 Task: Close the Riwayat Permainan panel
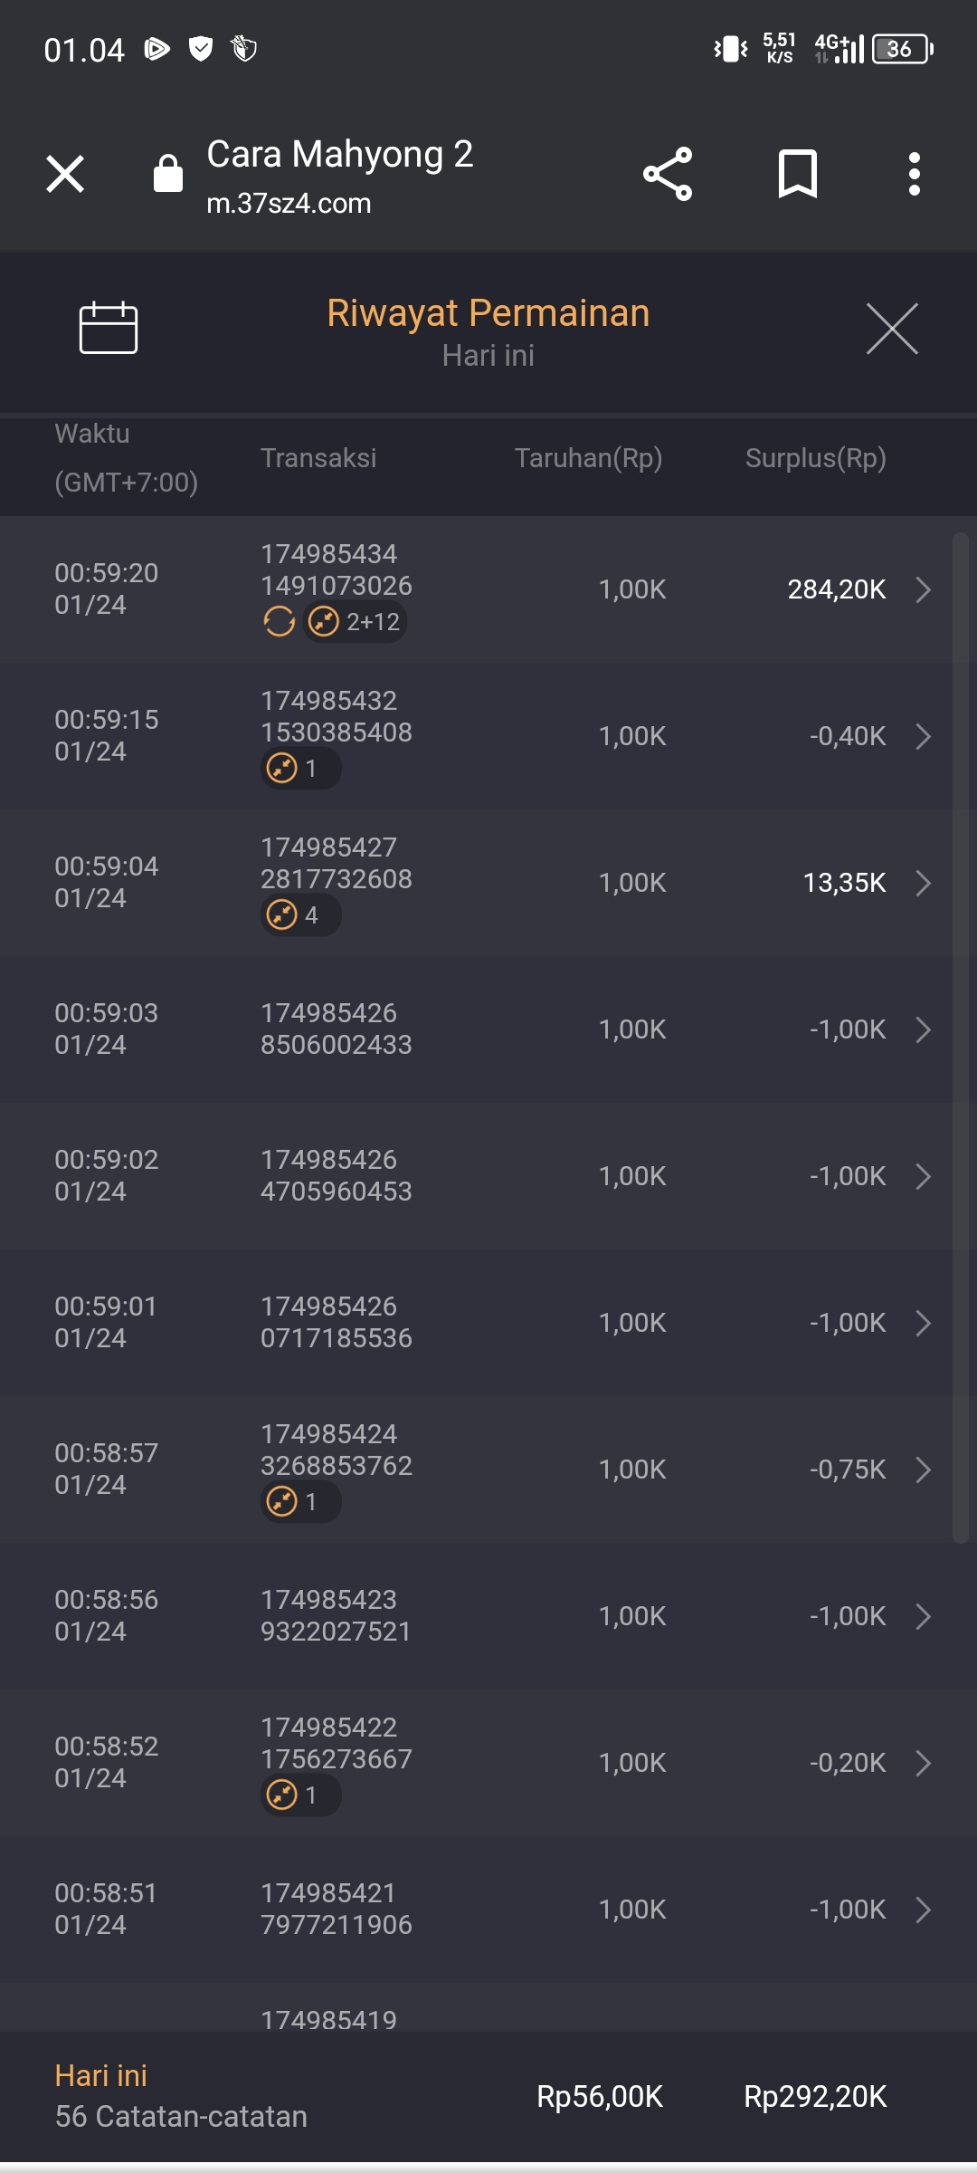892,329
